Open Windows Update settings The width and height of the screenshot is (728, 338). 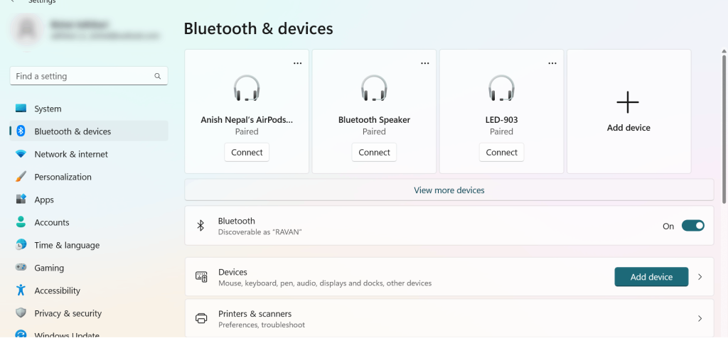(89, 334)
